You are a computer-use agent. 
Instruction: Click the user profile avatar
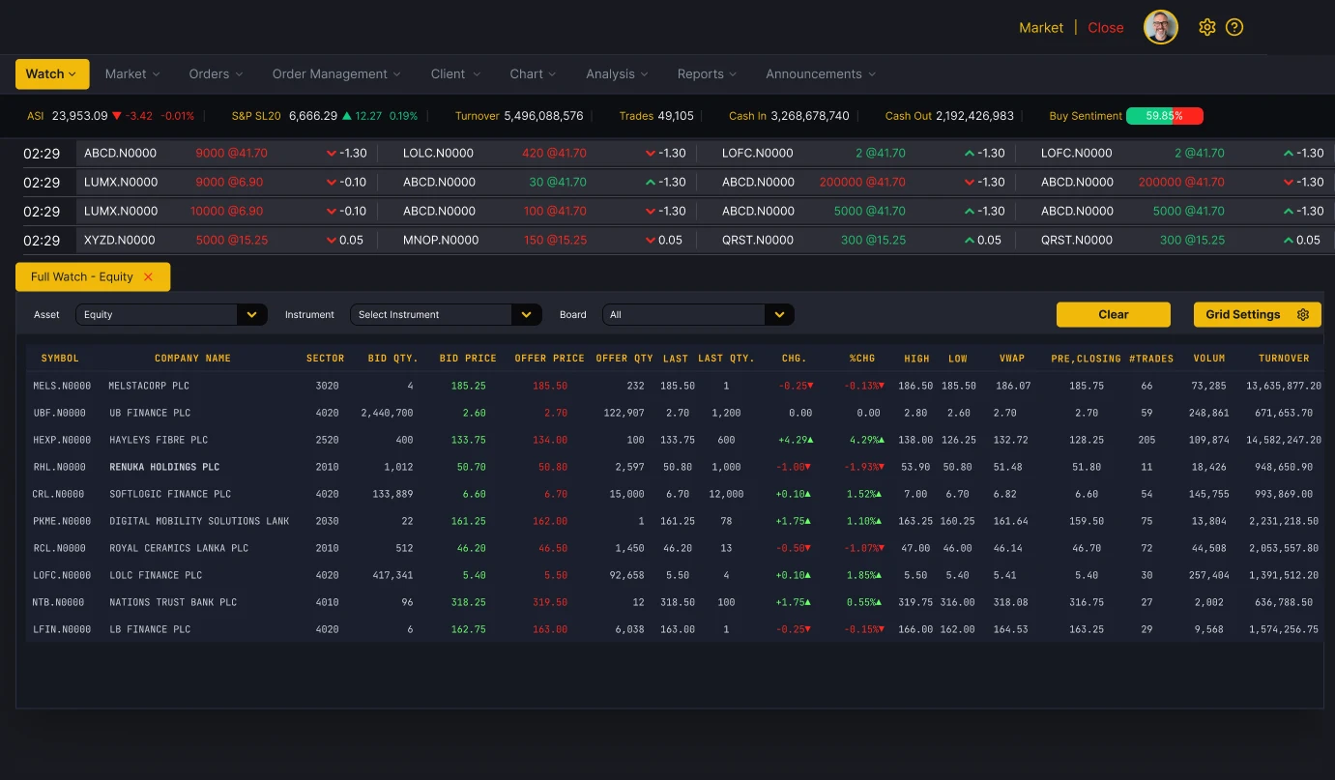tap(1161, 27)
